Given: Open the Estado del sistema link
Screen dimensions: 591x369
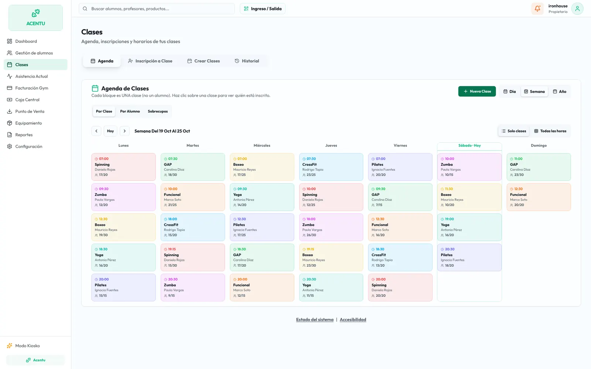Looking at the screenshot, I should [x=315, y=320].
